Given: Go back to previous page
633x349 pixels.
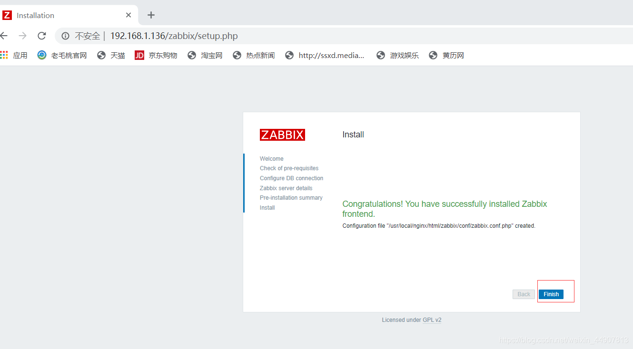Looking at the screenshot, I should pos(4,36).
